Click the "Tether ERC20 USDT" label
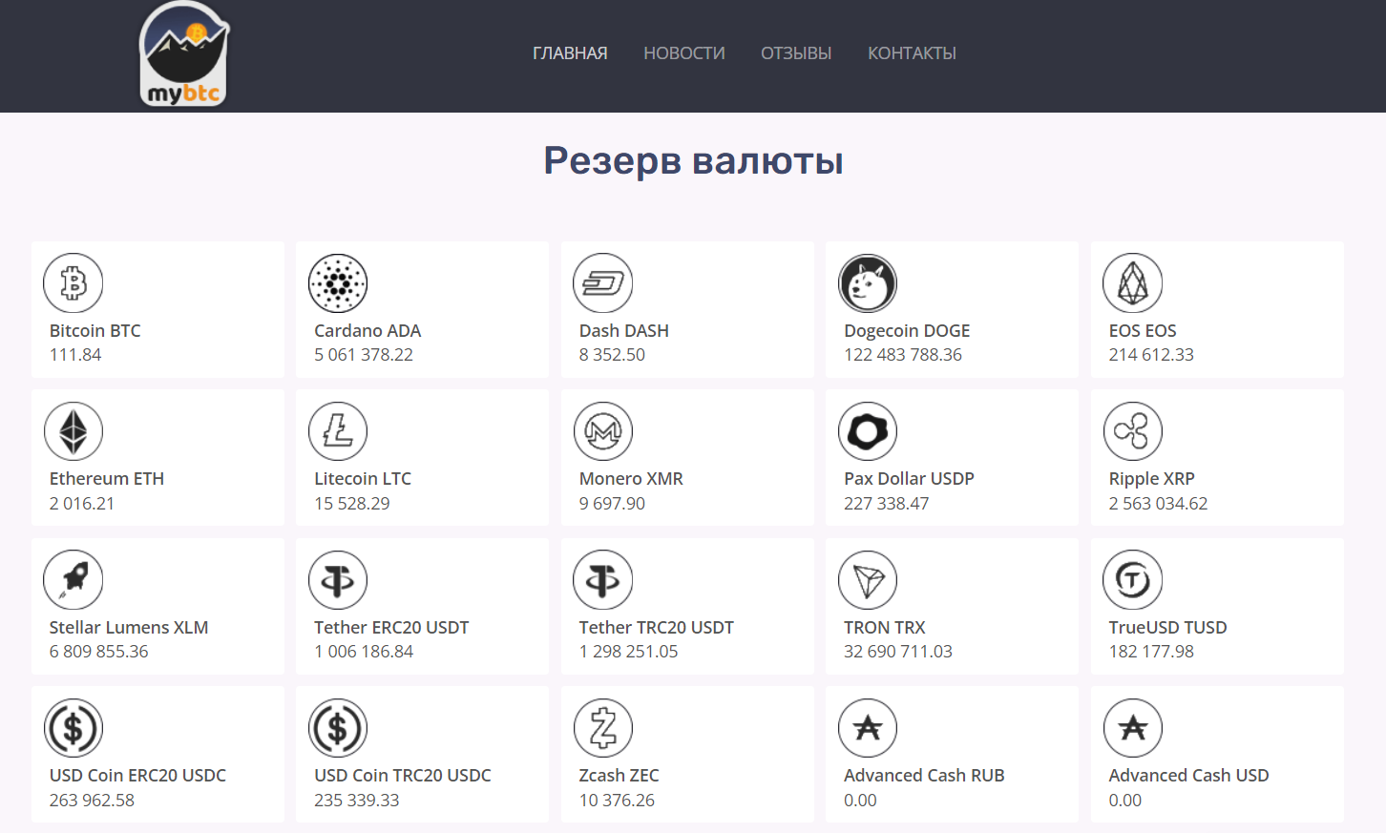The height and width of the screenshot is (833, 1386). coord(391,628)
